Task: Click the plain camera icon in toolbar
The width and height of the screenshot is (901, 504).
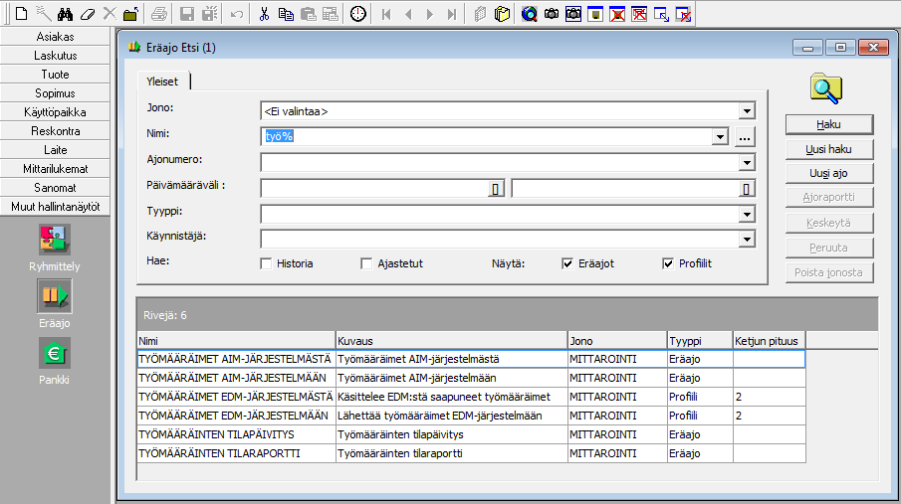Action: (x=552, y=14)
